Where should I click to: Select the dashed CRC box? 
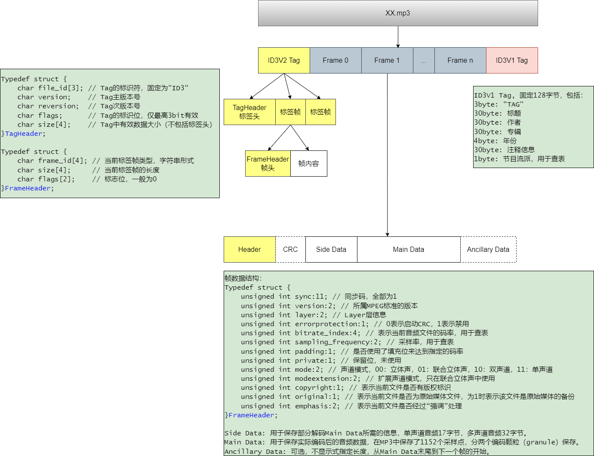pos(290,249)
